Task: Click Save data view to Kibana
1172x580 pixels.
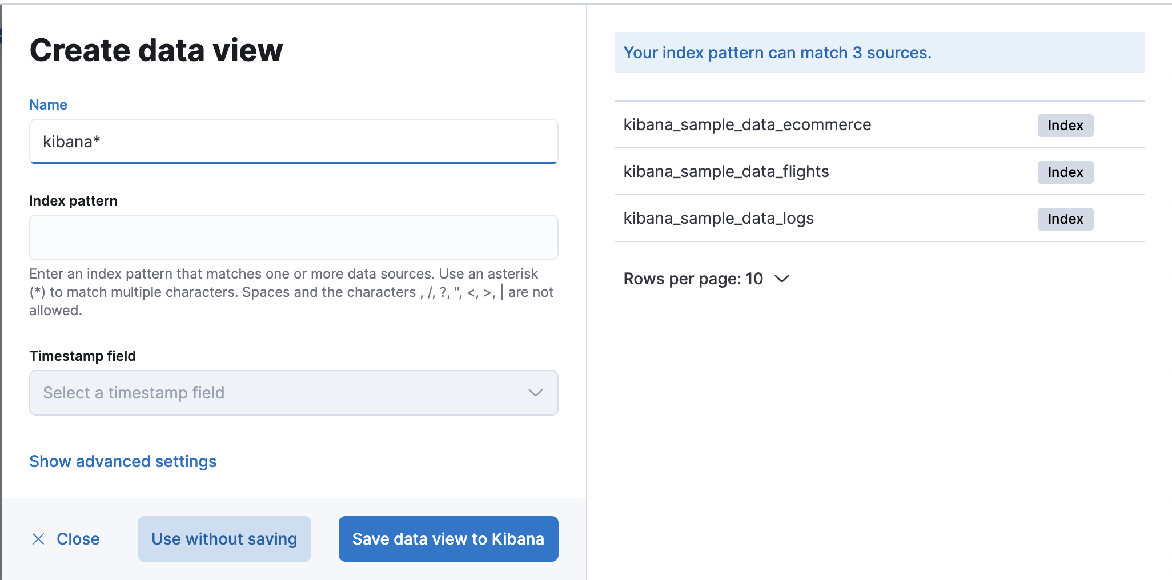Action: pyautogui.click(x=448, y=538)
